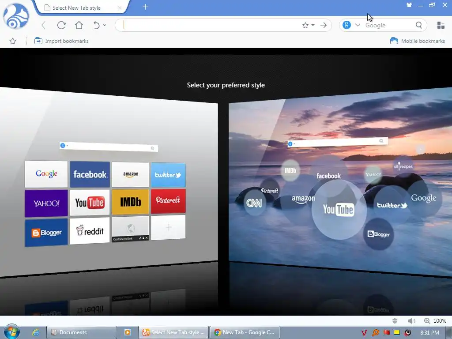This screenshot has width=452, height=339.
Task: Click the reddit tile in grid preview
Action: tap(90, 231)
